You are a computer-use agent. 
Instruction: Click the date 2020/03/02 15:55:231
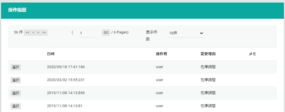click(66, 80)
